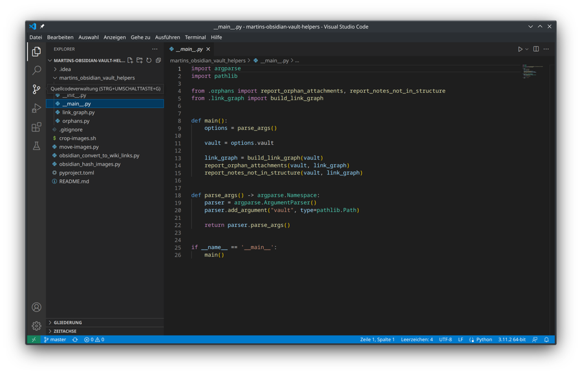The image size is (582, 375).
Task: Close the __main__.py editor tab
Action: [208, 49]
